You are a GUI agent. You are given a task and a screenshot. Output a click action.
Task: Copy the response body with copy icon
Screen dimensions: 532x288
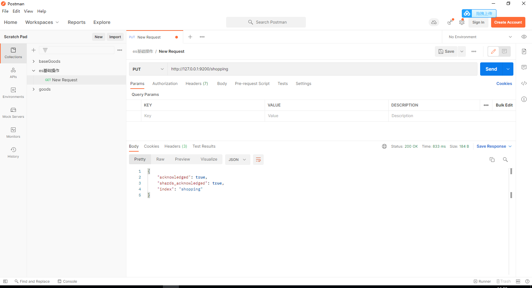[x=492, y=160]
